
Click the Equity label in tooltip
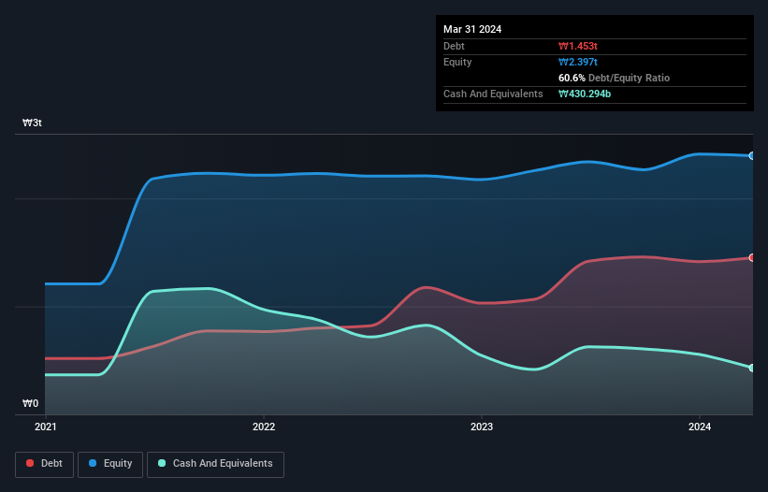pos(457,62)
